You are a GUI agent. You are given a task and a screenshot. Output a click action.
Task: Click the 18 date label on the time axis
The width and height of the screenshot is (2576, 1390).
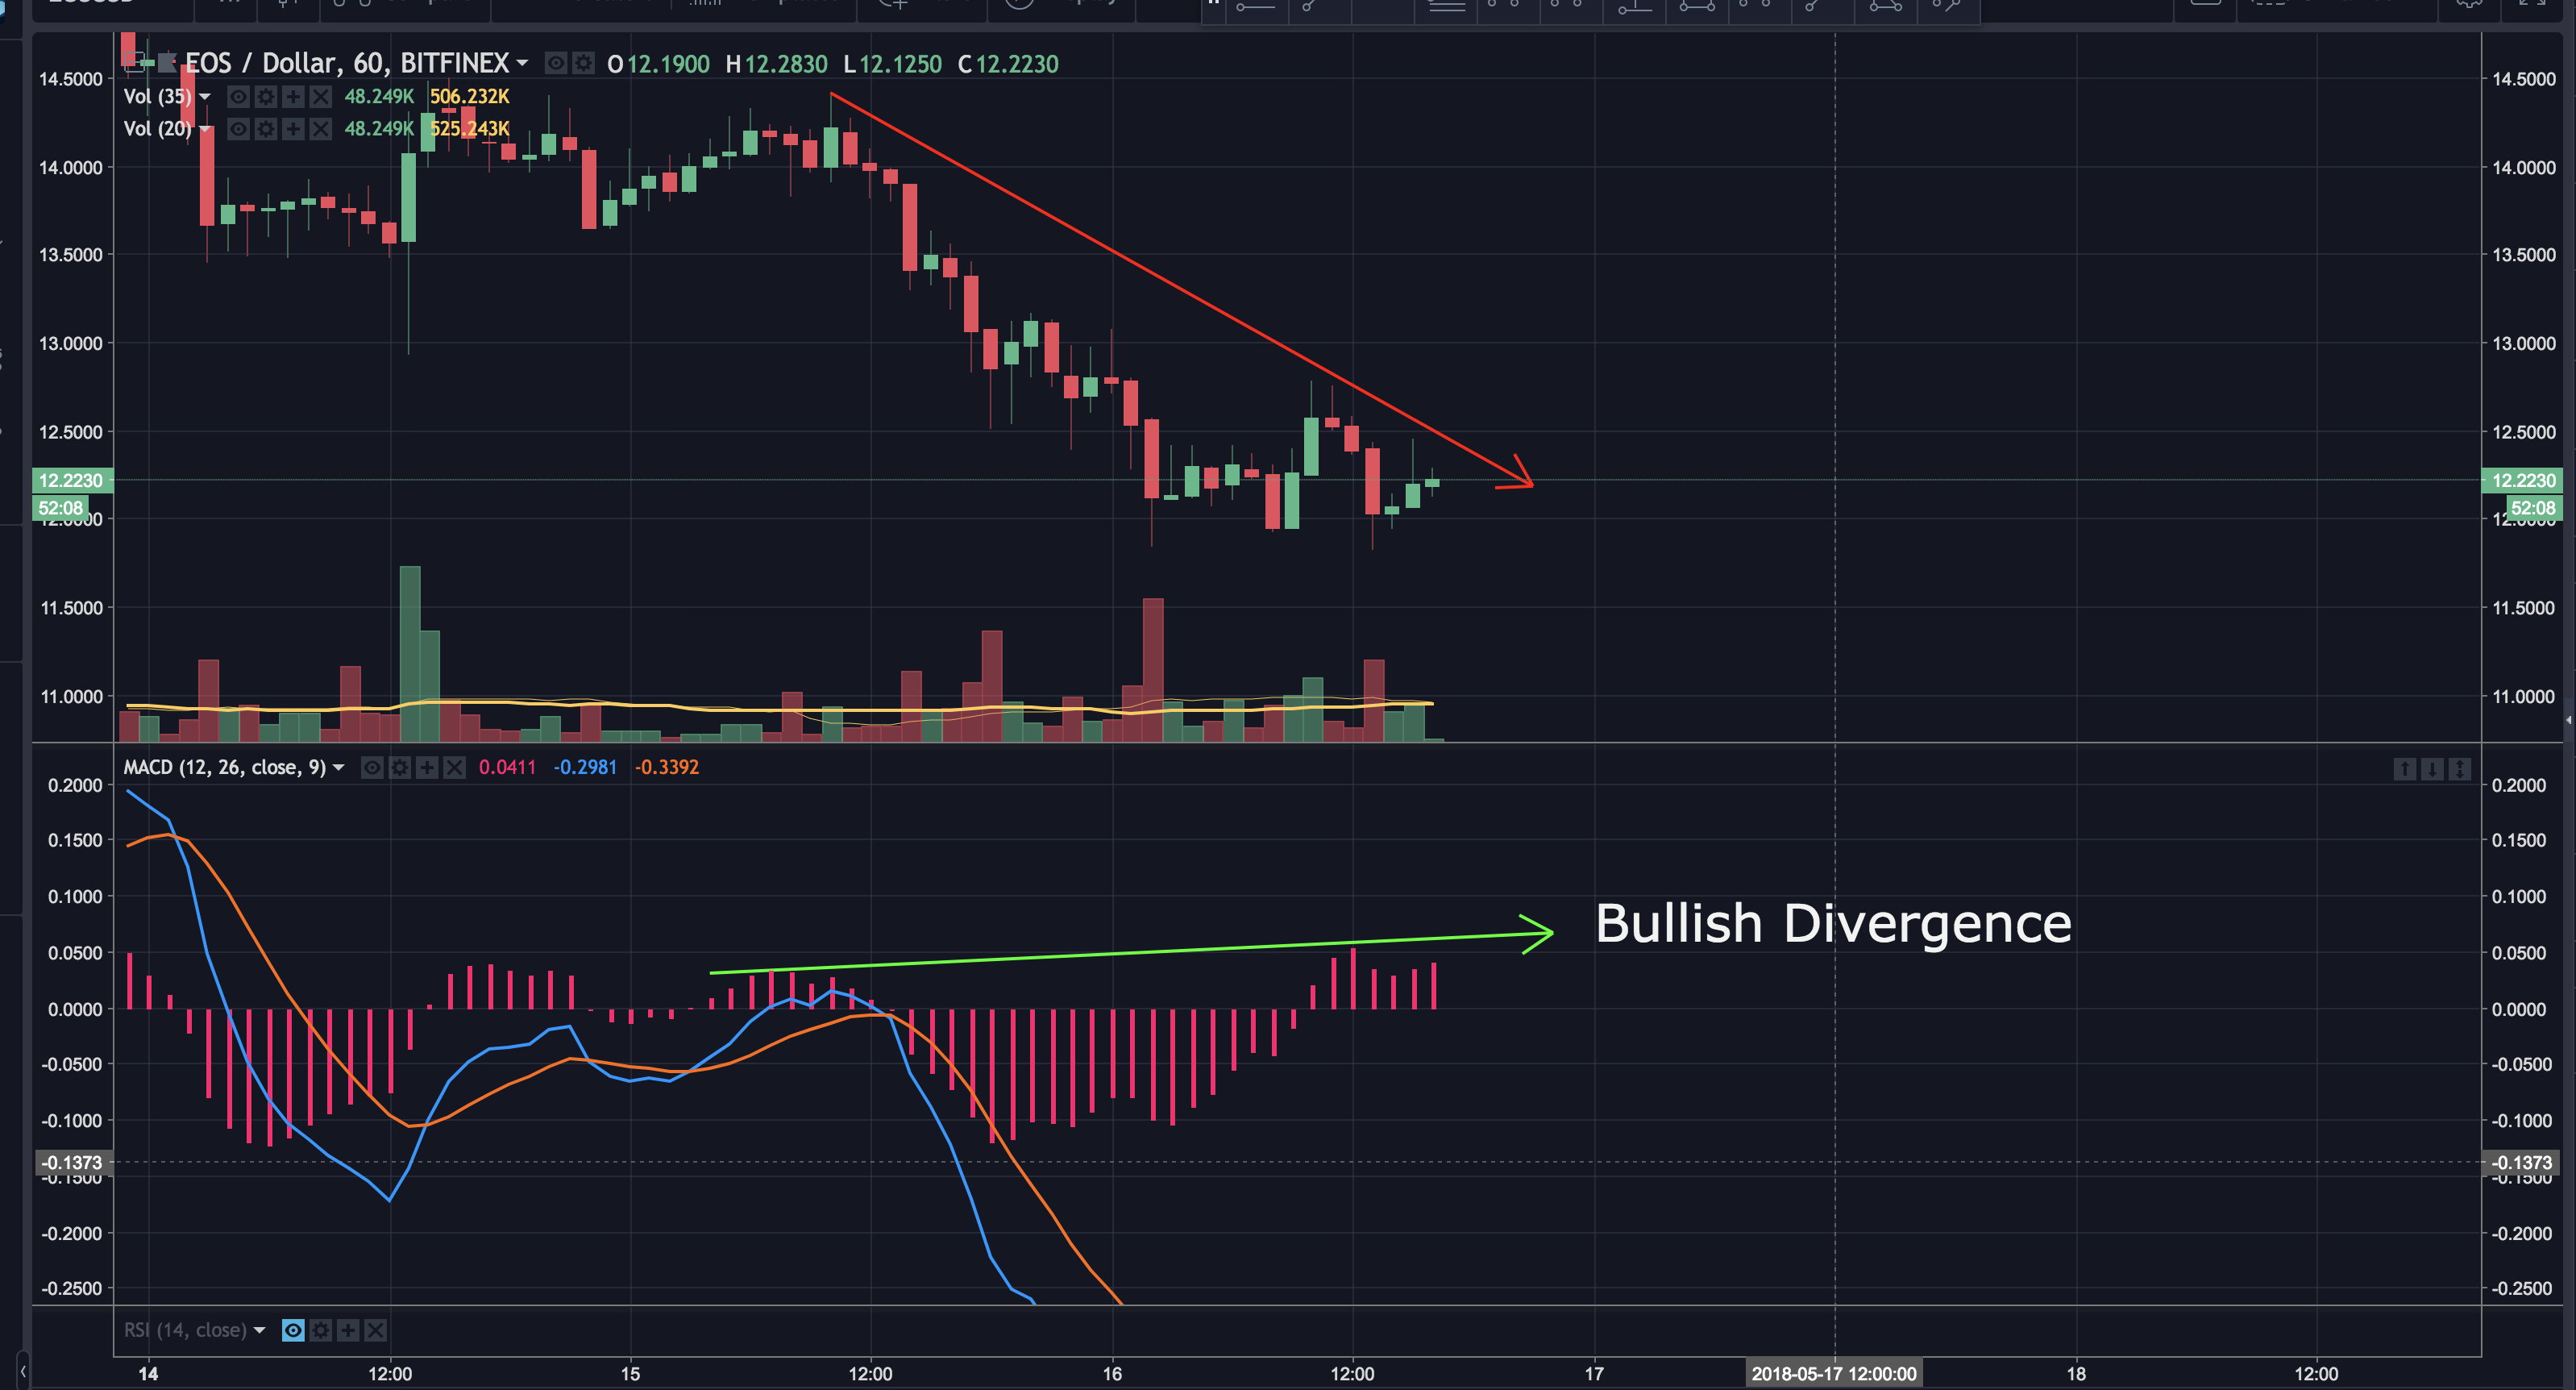[x=2076, y=1374]
